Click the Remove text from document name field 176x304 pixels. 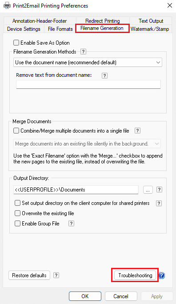88,84
